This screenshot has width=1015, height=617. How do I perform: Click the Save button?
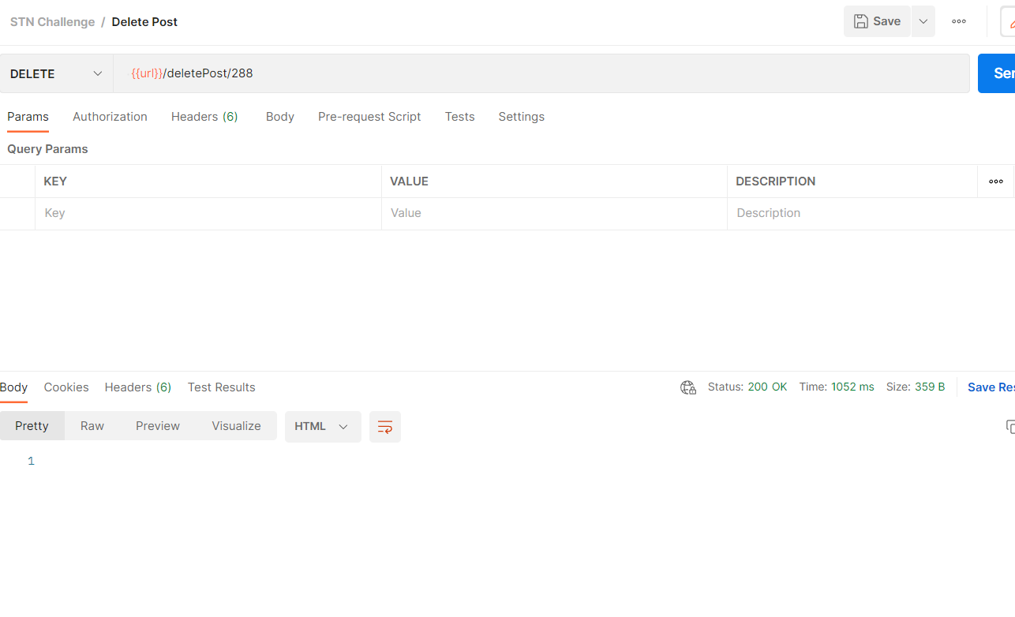point(877,21)
